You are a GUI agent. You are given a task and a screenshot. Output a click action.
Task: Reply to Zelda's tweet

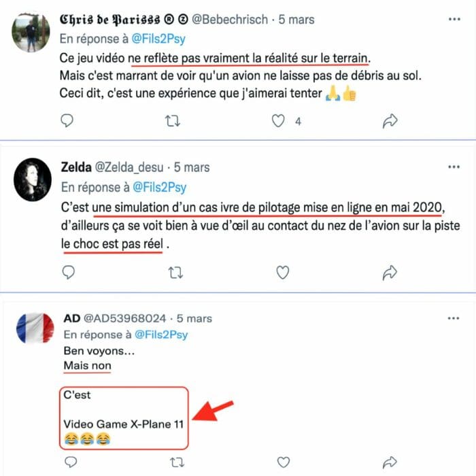[68, 272]
